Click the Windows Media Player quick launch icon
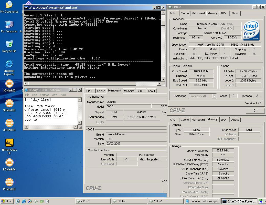The width and height of the screenshot is (266, 205). coord(30,201)
